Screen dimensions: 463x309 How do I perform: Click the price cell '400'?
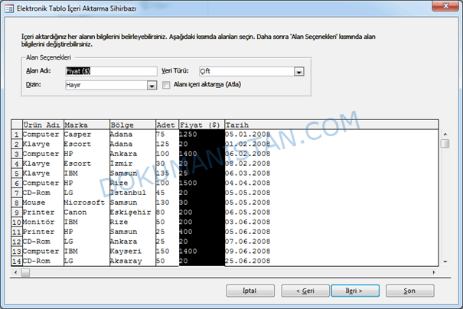(202, 232)
